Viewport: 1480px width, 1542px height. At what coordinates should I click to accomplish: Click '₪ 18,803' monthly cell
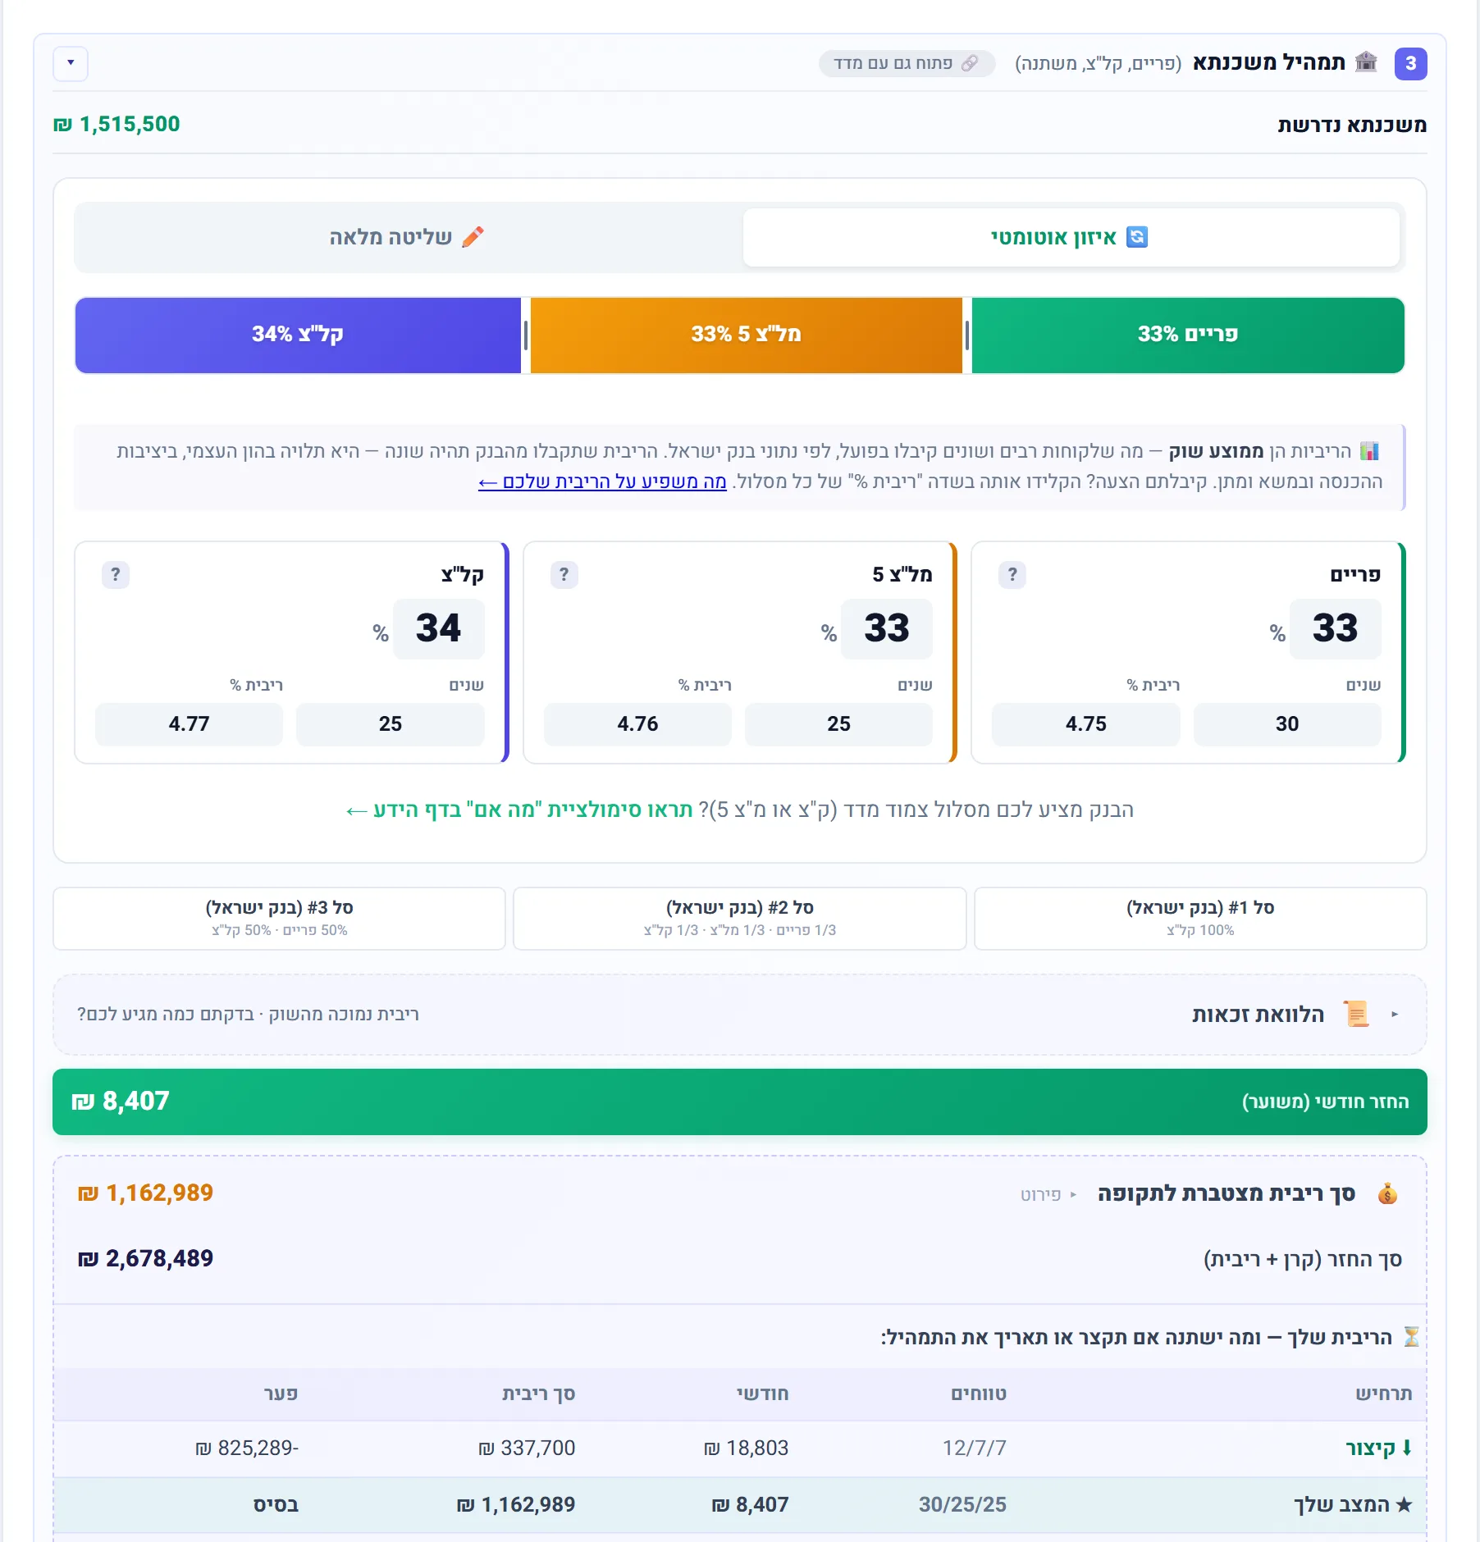click(x=747, y=1448)
